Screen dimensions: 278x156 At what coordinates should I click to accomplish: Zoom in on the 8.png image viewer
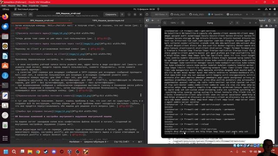click(182, 23)
